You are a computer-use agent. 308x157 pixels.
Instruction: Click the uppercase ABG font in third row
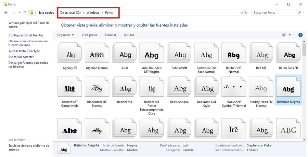[288, 128]
